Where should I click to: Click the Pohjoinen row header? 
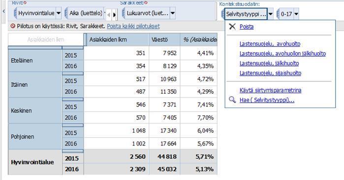coord(35,137)
